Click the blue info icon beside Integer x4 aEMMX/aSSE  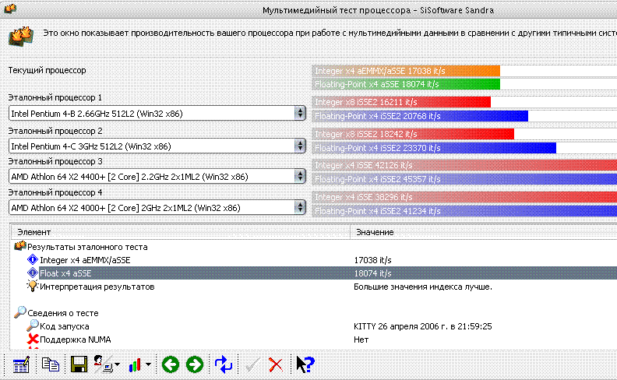(x=33, y=259)
